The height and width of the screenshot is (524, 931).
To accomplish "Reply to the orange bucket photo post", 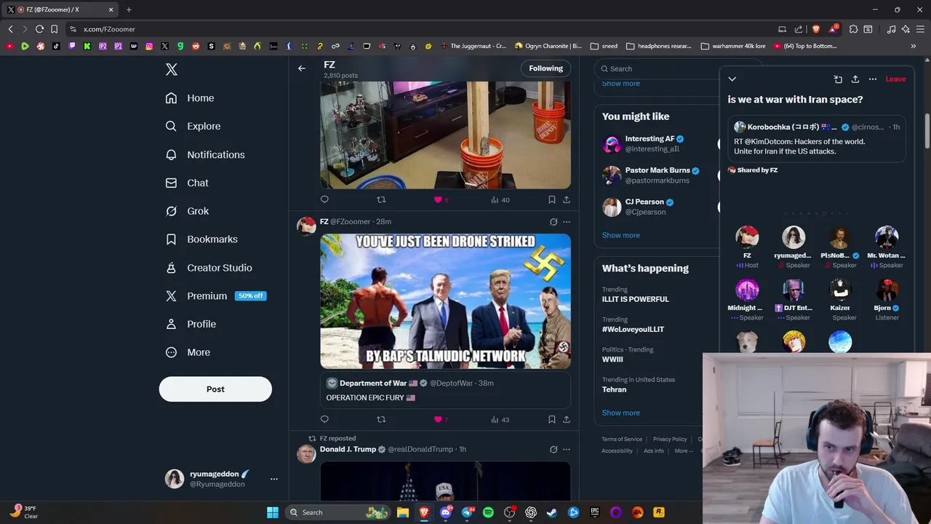I will pos(324,199).
